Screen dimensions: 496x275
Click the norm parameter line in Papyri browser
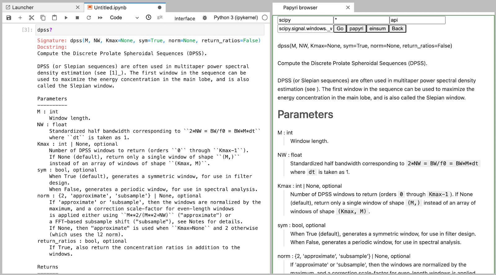point(344,256)
